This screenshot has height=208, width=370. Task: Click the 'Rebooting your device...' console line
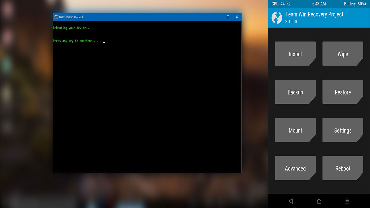(72, 28)
